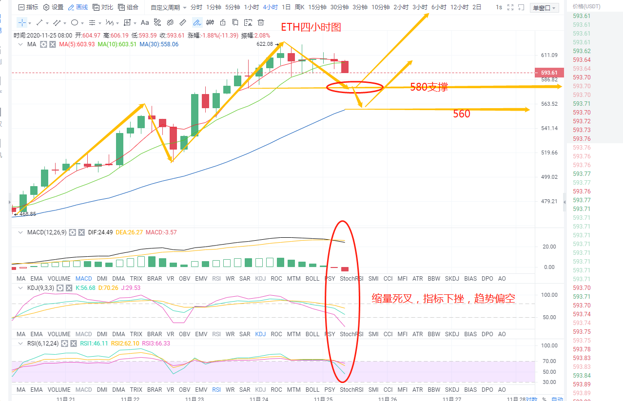Screen dimensions: 623x401
Task: Collapse the MA indicator chevron
Action: pyautogui.click(x=20, y=44)
